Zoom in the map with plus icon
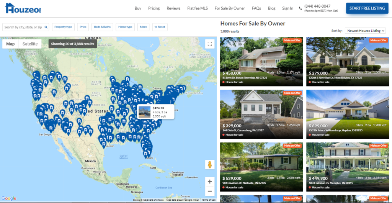392x203 pixels. (210, 182)
